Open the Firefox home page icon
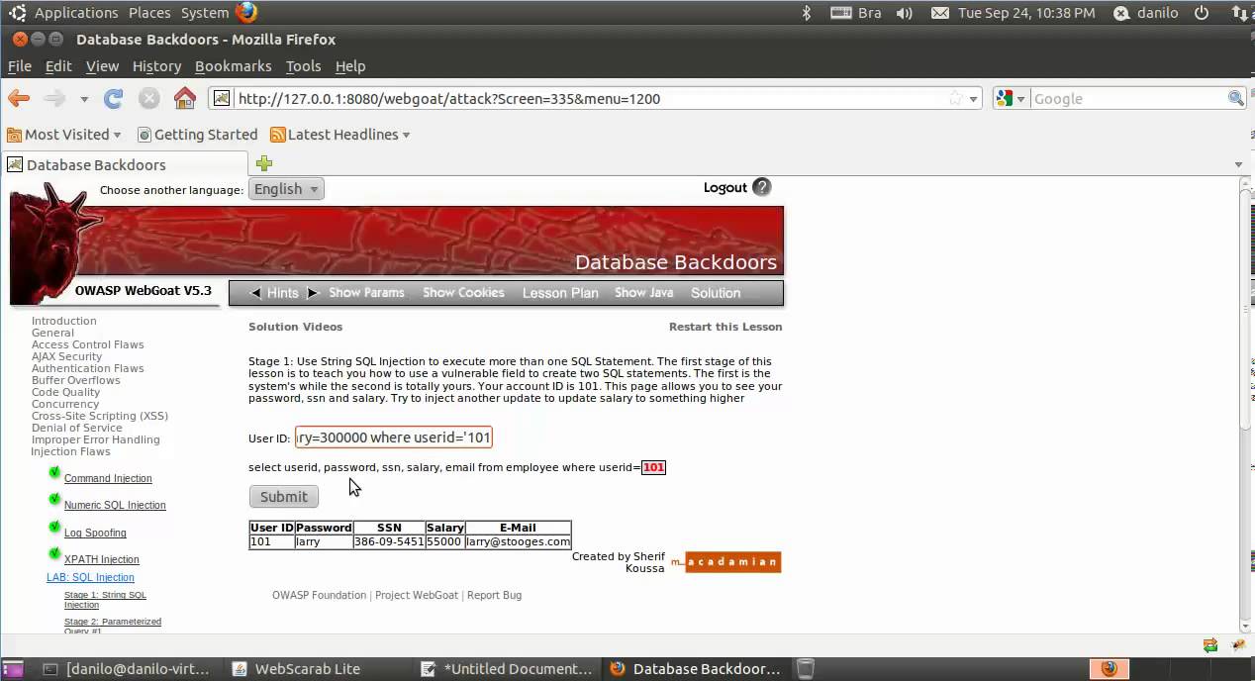This screenshot has height=681, width=1255. [185, 98]
